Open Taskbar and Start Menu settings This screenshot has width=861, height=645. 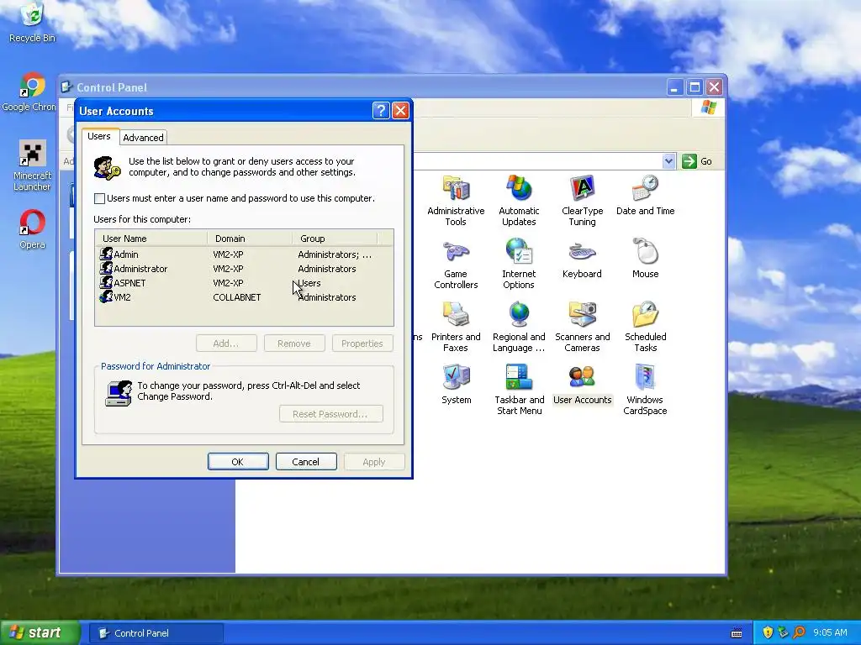(x=519, y=390)
